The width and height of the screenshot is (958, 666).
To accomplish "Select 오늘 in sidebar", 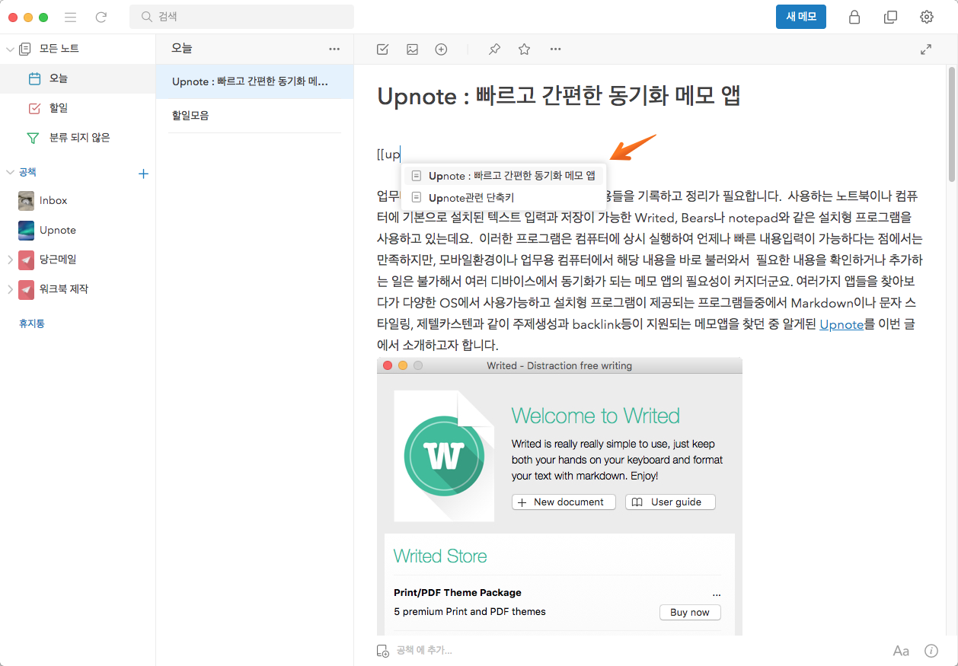I will point(78,78).
